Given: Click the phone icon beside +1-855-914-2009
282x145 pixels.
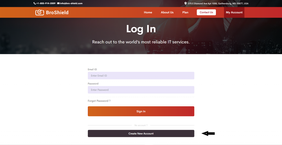Looking at the screenshot, I should coord(35,3).
